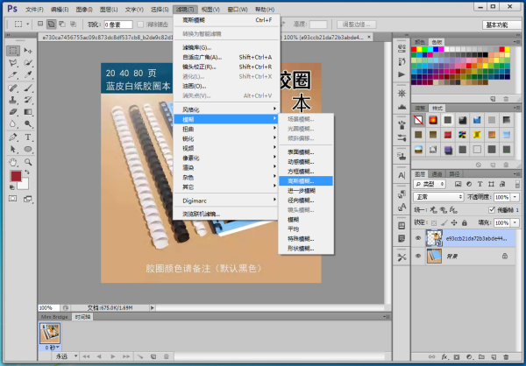Hide the e93ccb21da72b3abde44 layer

point(417,238)
